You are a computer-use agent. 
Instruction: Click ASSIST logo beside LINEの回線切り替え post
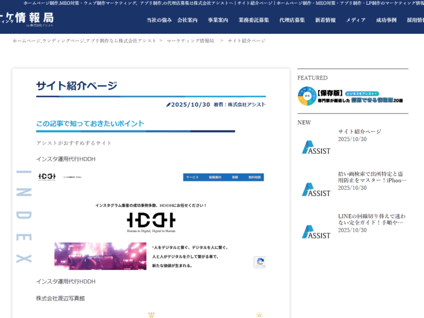pos(316,232)
